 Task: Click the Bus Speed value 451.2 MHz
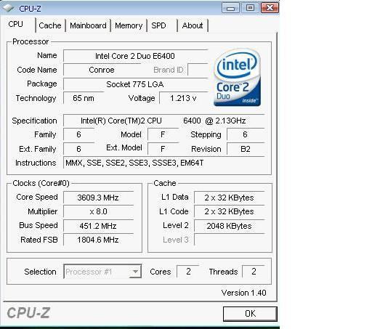[98, 226]
